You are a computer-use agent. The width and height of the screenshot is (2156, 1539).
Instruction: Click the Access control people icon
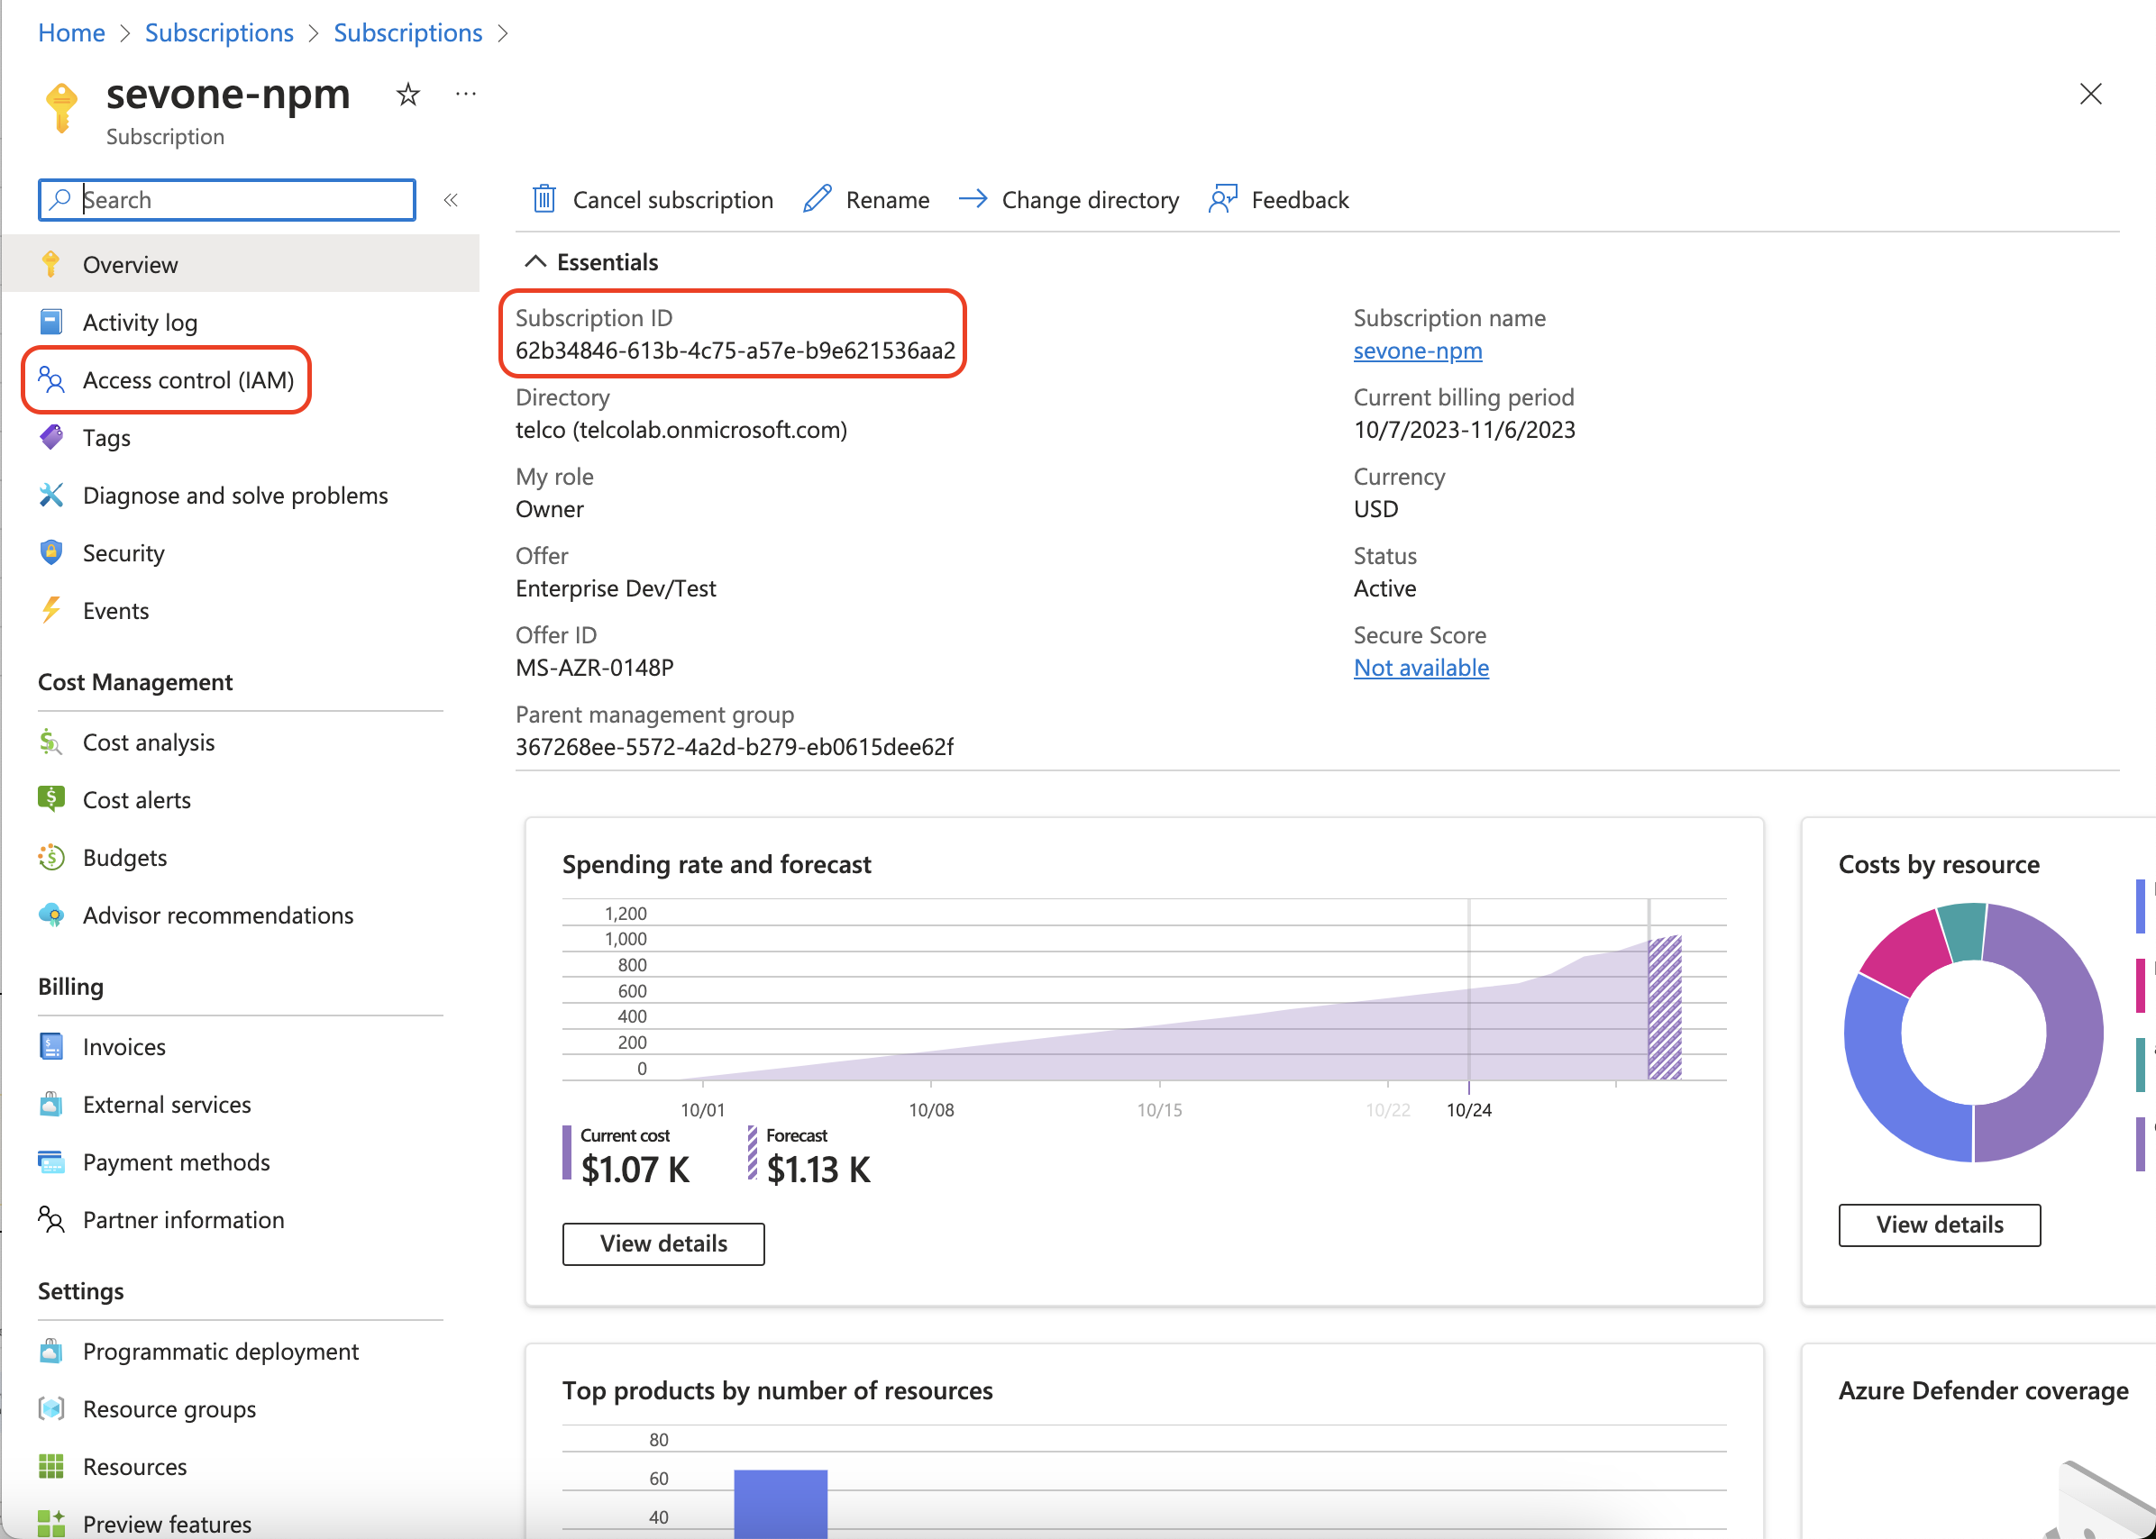[x=51, y=380]
